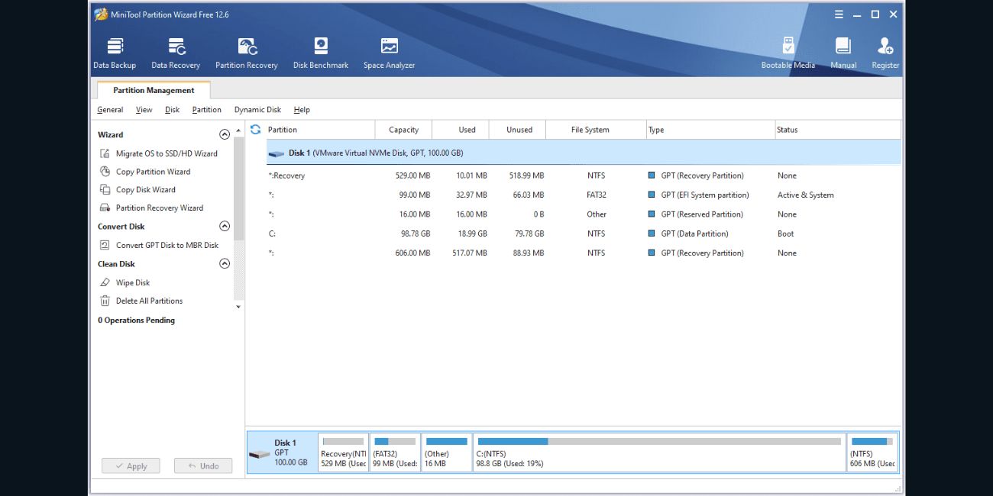Start Partition Recovery
Screen dimensions: 993x496
pos(246,51)
